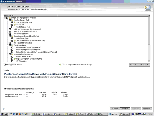
Task: Click the dependency icon beside Struts-Tools
Action: pyautogui.click(x=15, y=24)
